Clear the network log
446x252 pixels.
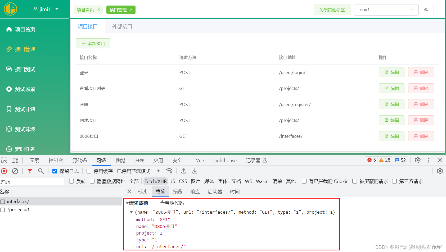click(x=15, y=171)
